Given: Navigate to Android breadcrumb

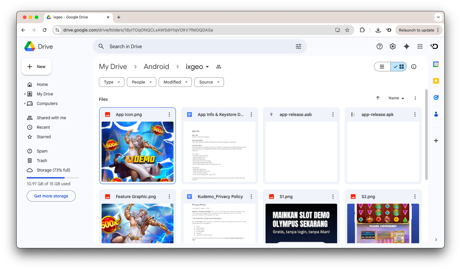Looking at the screenshot, I should click(156, 67).
